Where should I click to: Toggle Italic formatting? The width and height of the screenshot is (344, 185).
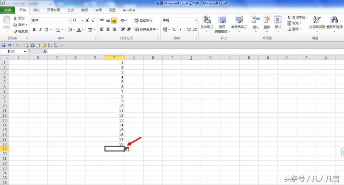[x=40, y=30]
